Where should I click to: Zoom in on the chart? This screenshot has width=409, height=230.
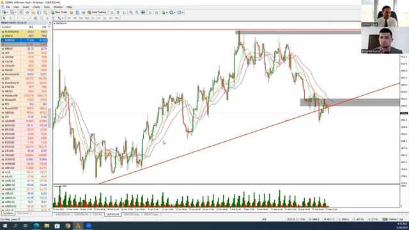coord(131,12)
